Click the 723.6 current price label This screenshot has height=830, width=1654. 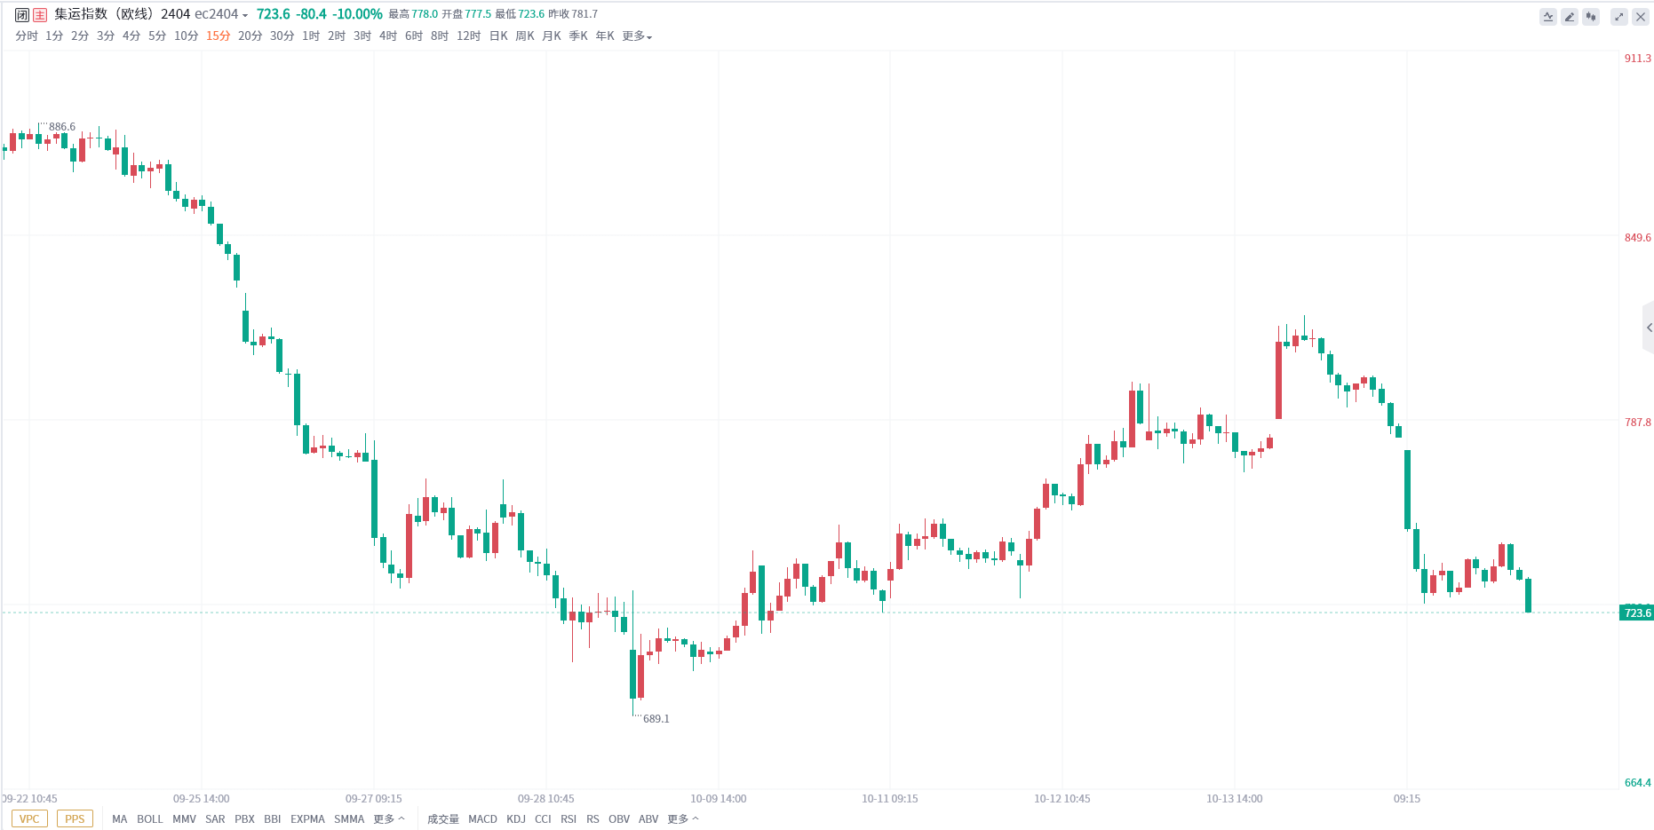(1637, 613)
